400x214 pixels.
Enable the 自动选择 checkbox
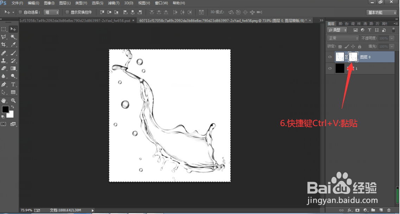(x=20, y=12)
